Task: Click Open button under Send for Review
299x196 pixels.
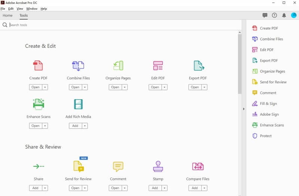Action: tap(75, 188)
